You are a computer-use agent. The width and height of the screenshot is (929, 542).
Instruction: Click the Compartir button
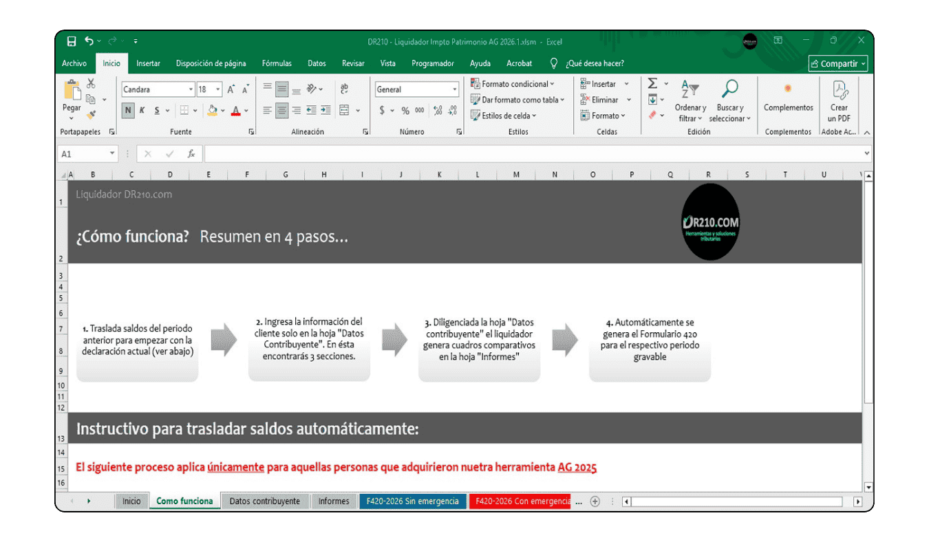(x=837, y=63)
